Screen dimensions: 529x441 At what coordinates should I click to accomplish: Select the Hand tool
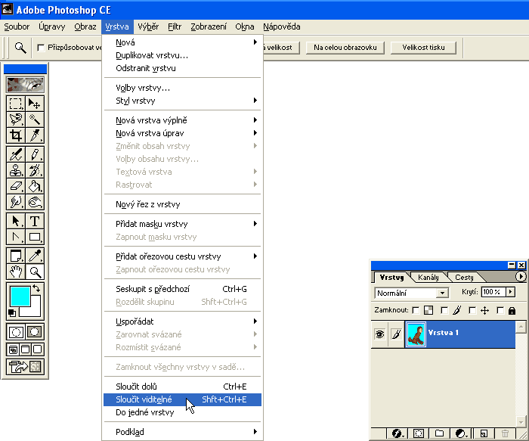click(16, 272)
